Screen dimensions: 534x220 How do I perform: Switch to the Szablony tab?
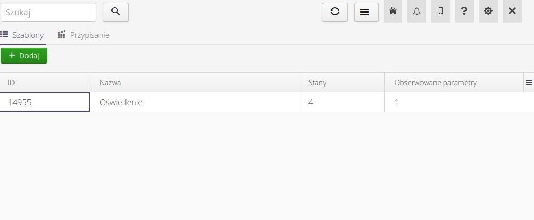pyautogui.click(x=22, y=35)
